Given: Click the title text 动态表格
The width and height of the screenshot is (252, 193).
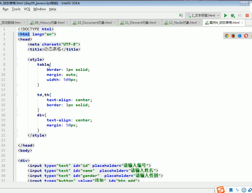Looking at the screenshot, I should [x=52, y=49].
